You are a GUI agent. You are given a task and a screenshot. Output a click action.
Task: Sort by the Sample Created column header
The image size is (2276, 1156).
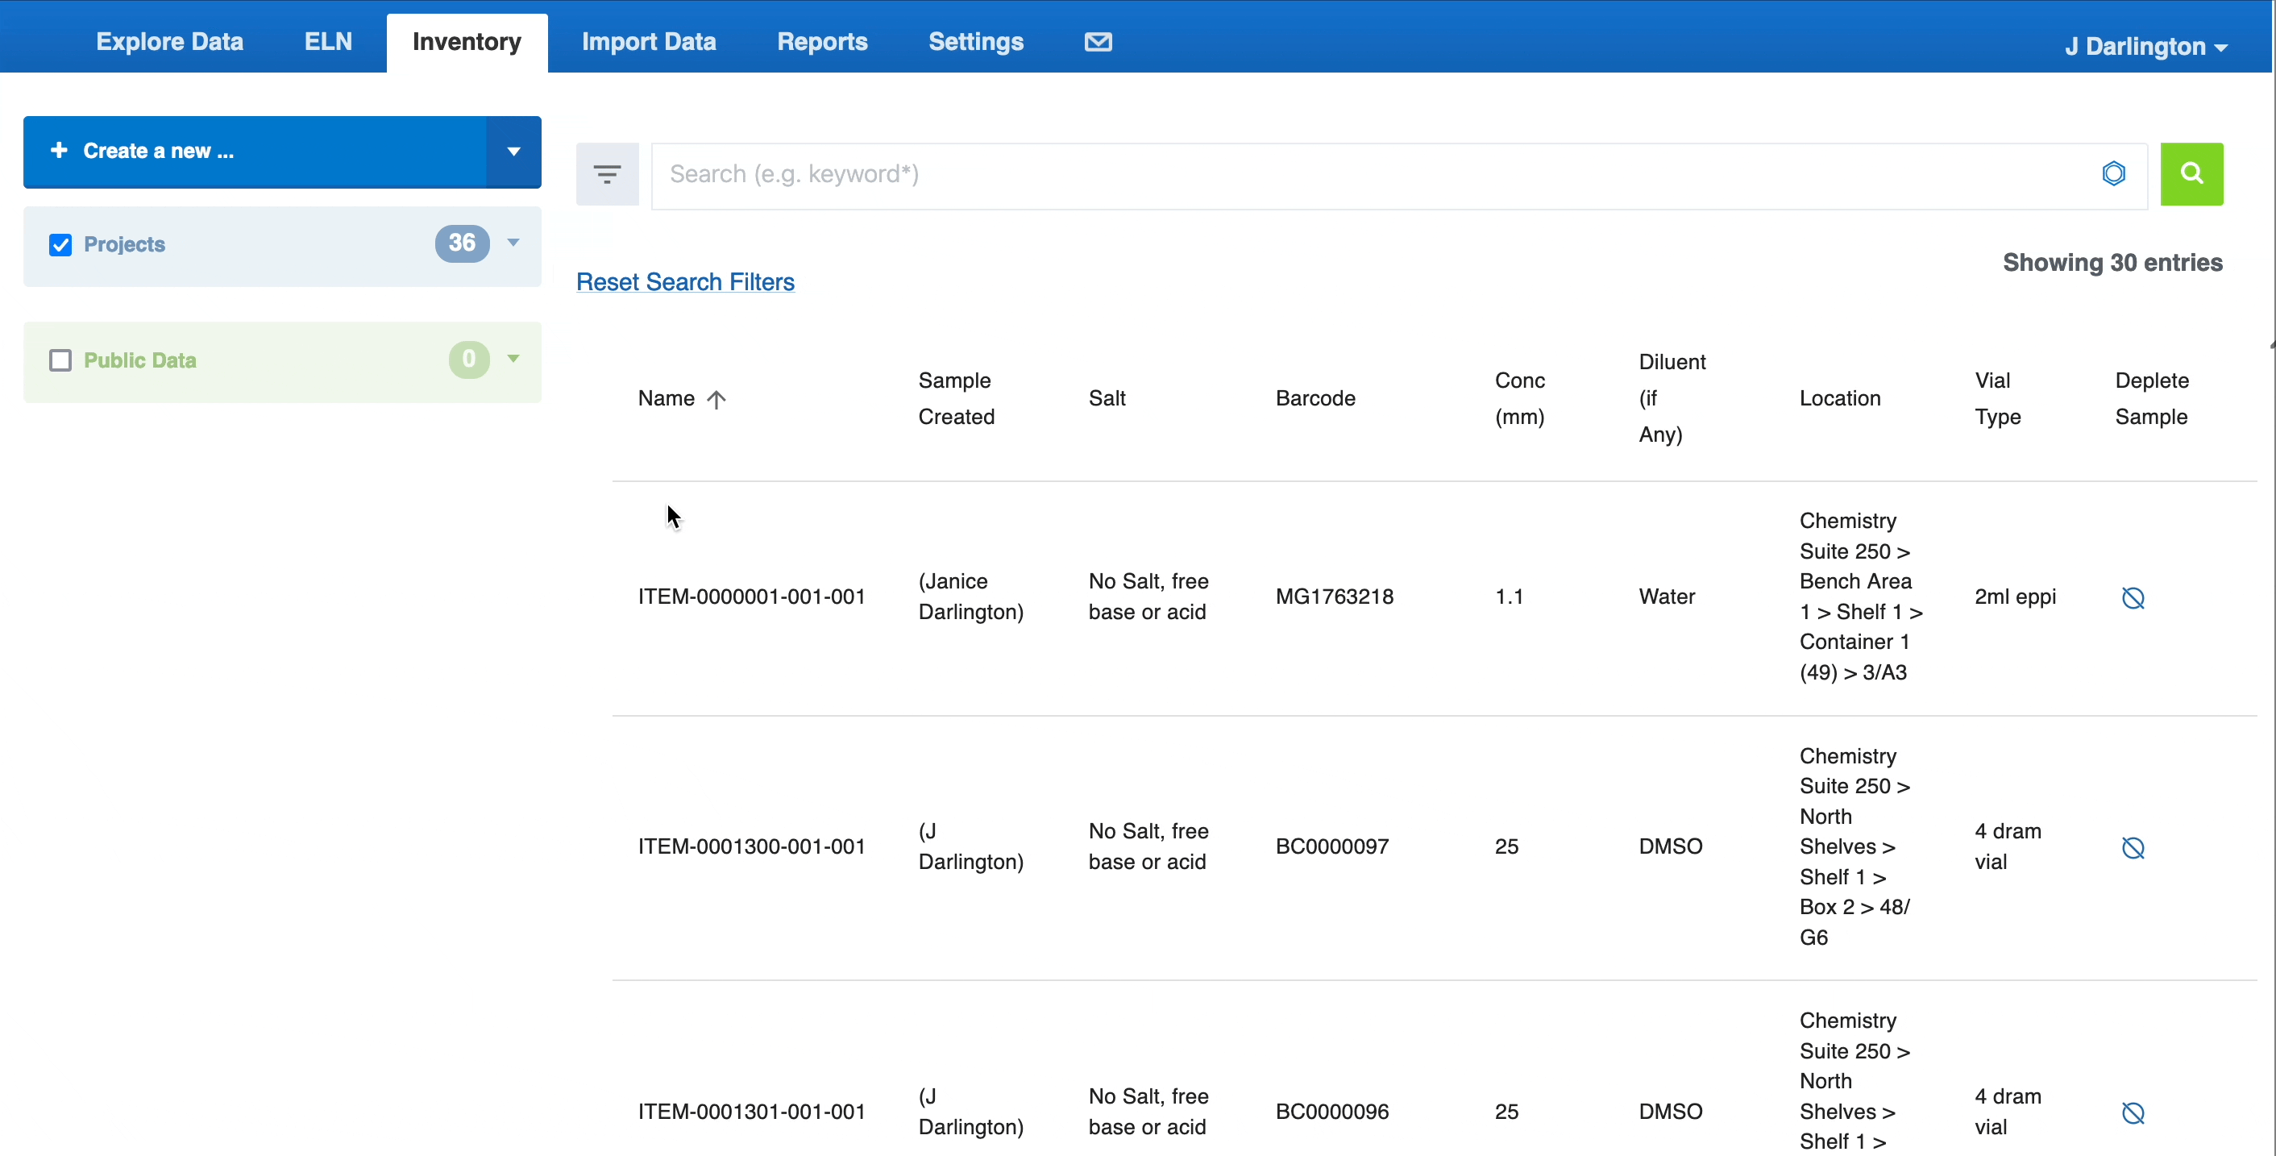[x=956, y=398]
